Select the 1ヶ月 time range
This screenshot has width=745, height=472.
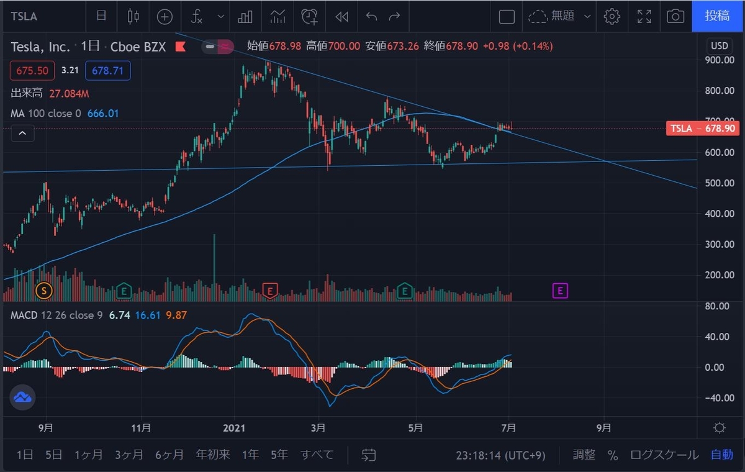[x=88, y=455]
